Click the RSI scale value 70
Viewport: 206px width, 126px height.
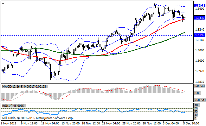(x=196, y=108)
